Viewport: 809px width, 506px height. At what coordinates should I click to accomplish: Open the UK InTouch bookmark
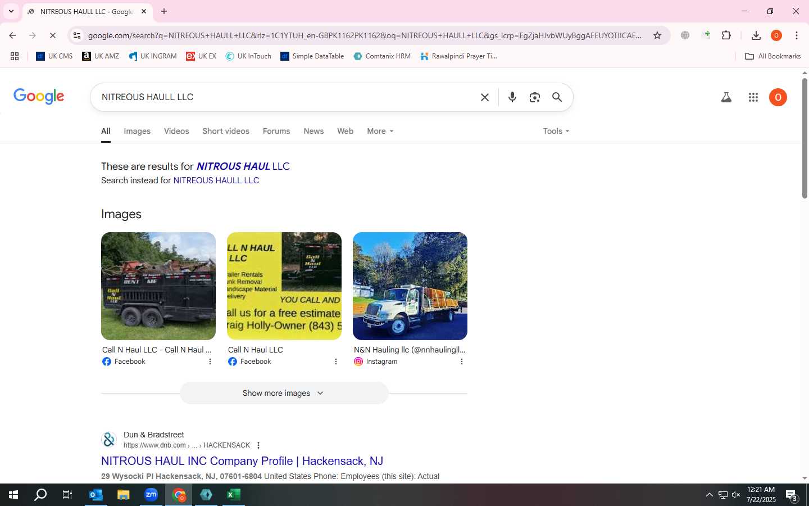click(248, 56)
